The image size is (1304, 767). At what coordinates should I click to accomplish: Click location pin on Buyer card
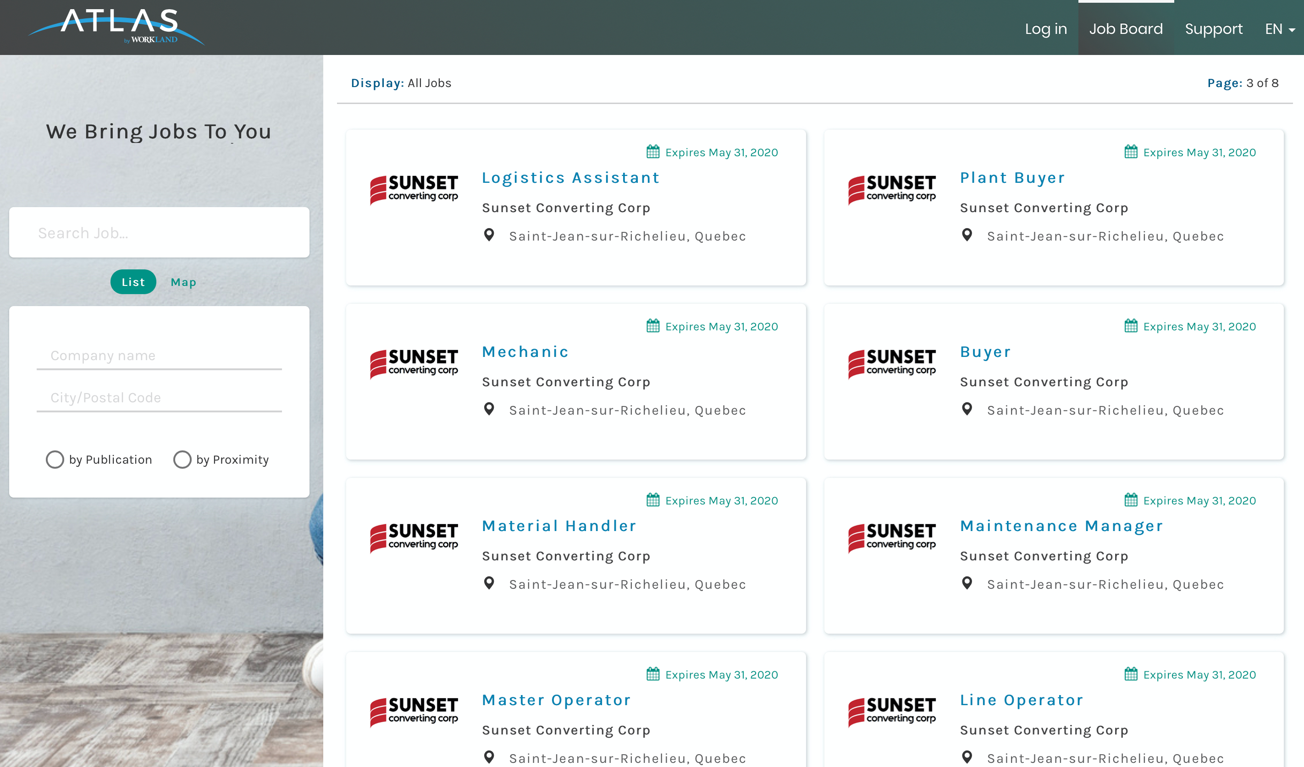tap(967, 410)
